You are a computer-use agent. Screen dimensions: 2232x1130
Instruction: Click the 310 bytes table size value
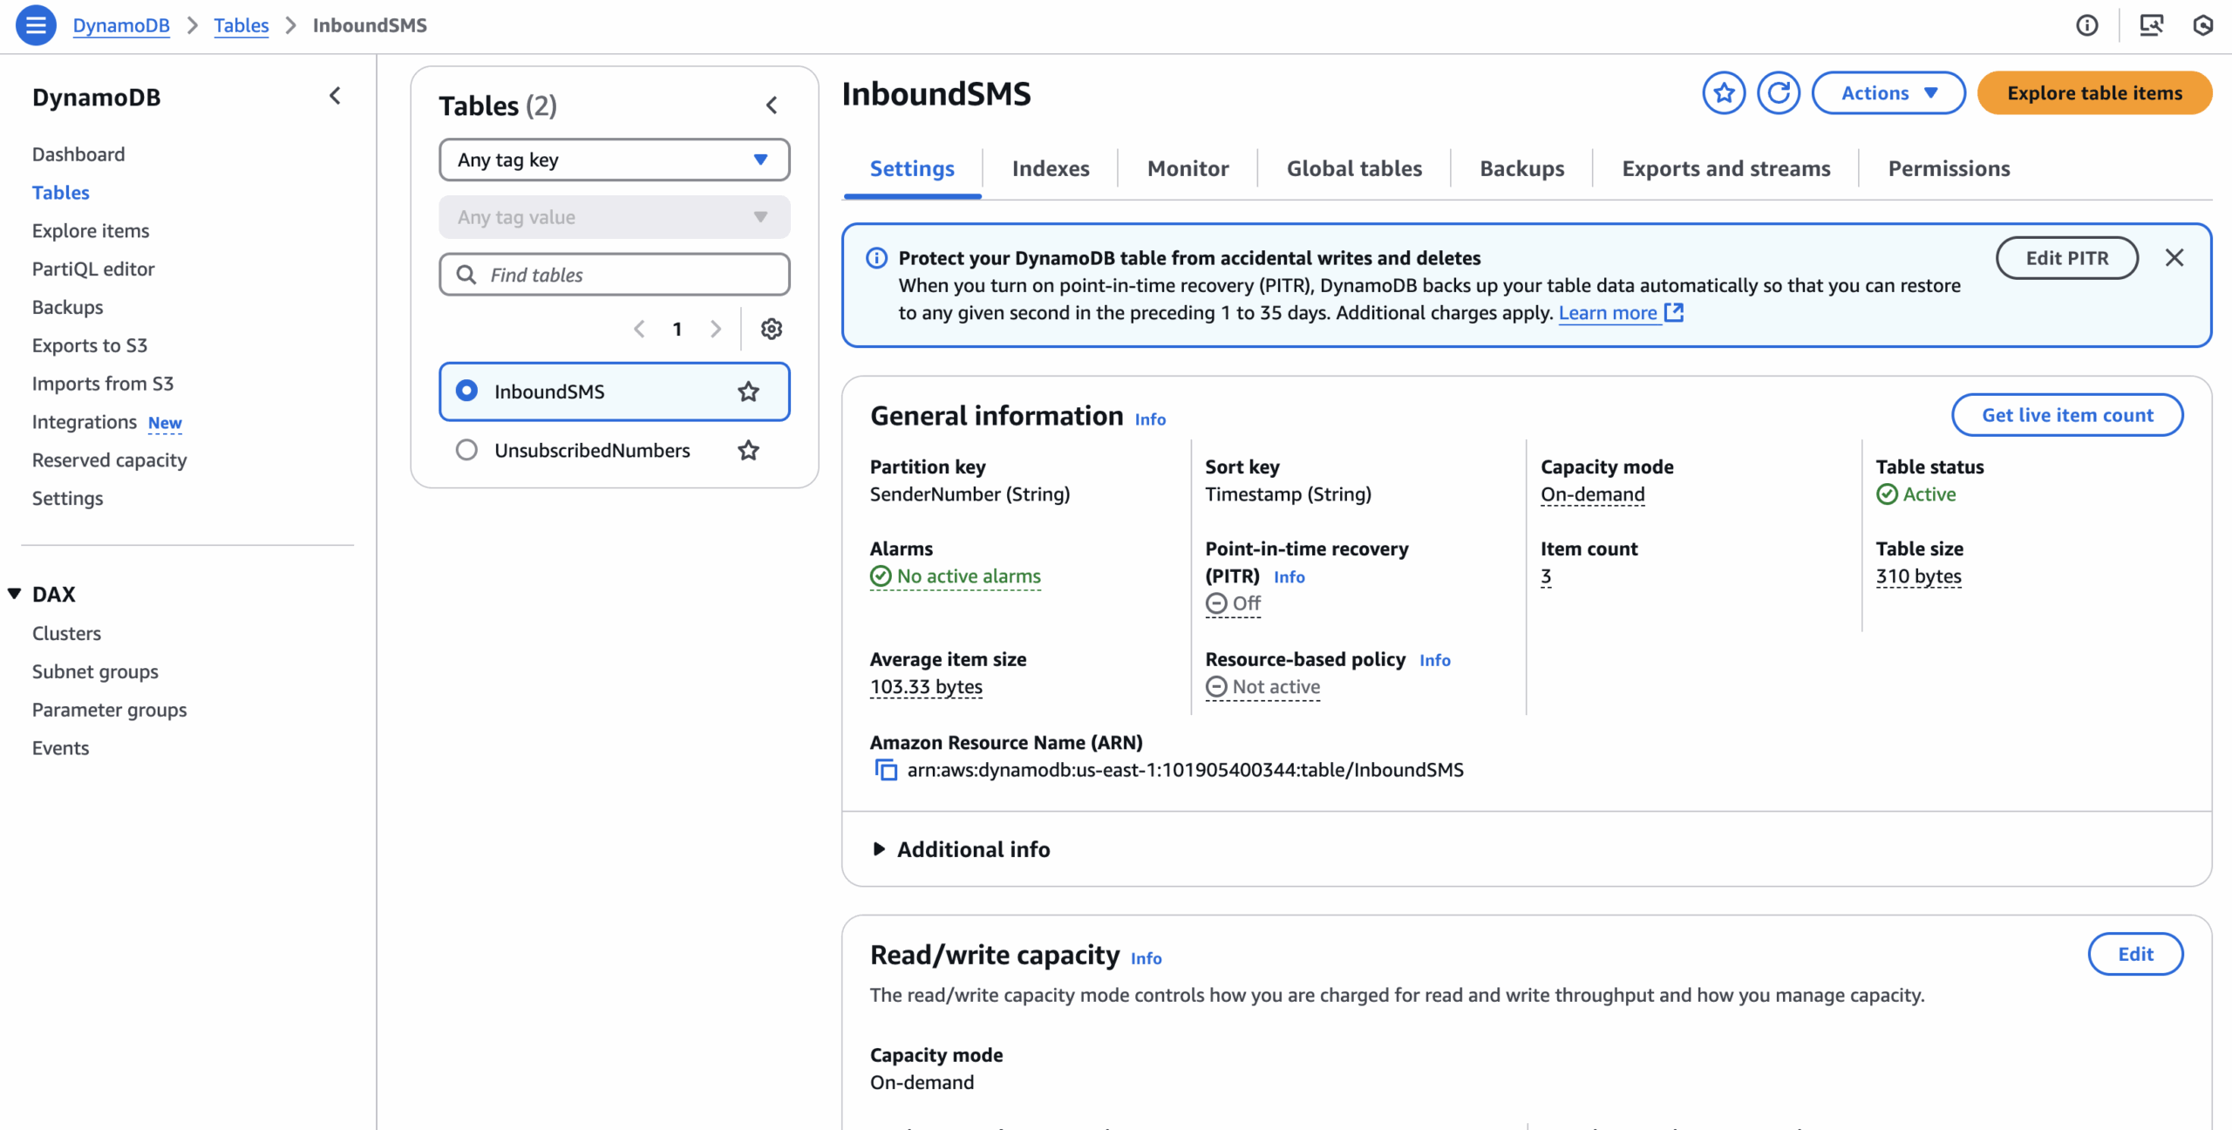click(1918, 576)
